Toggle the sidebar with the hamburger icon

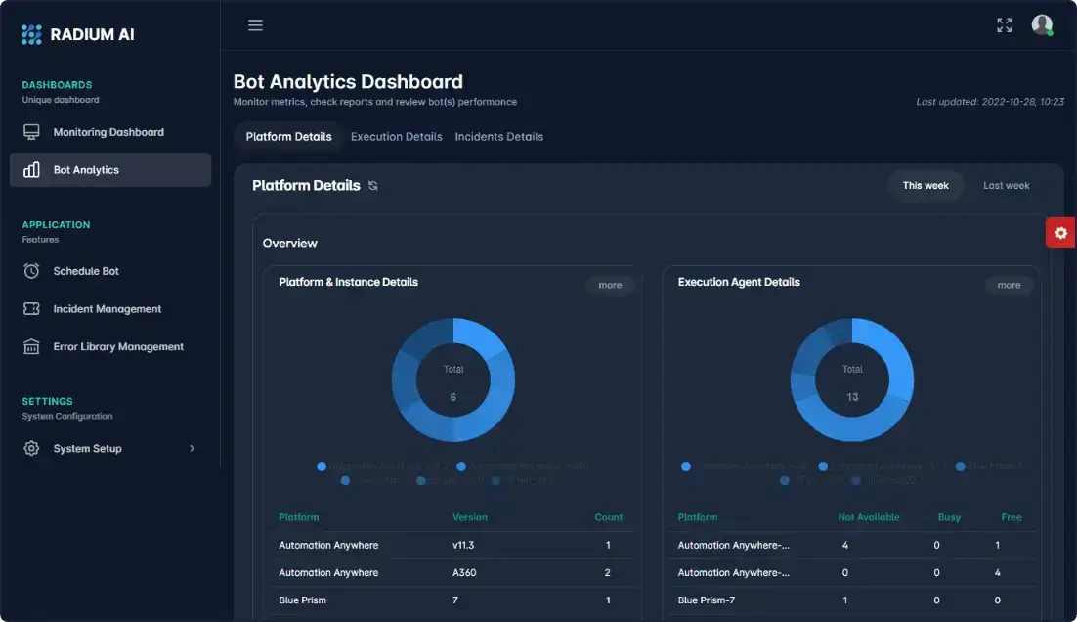(x=255, y=25)
